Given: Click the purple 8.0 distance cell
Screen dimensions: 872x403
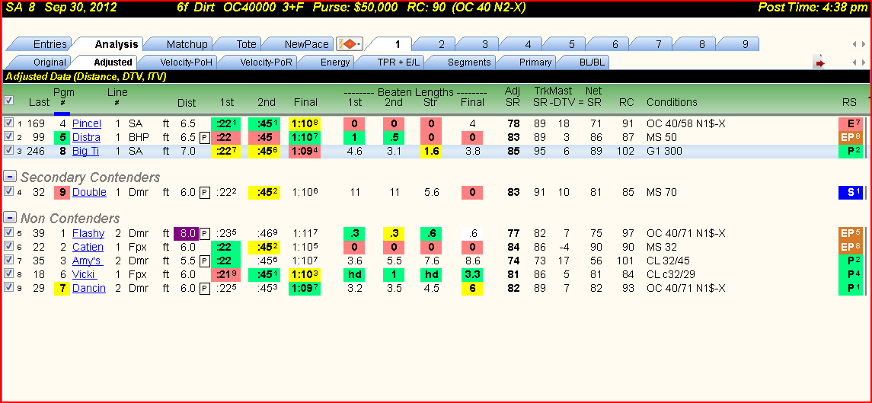Looking at the screenshot, I should [186, 233].
